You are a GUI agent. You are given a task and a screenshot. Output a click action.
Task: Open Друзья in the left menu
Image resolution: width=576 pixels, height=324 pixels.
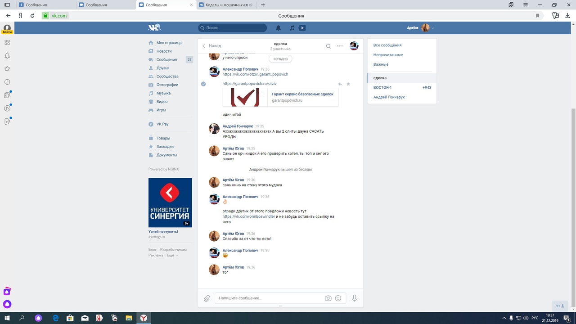point(163,68)
